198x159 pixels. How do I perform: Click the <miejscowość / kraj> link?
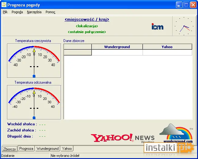(87, 20)
